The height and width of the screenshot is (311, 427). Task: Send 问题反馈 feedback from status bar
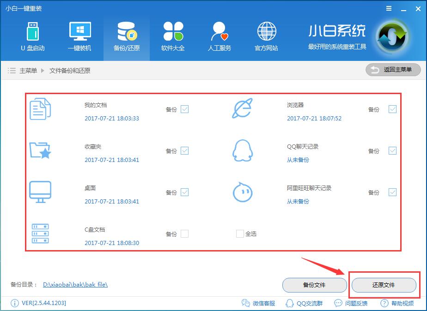[352, 303]
